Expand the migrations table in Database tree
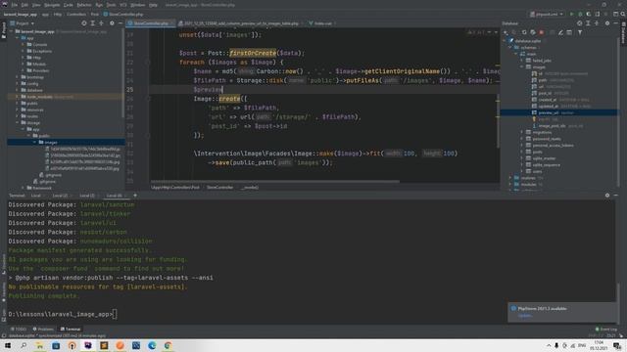 pos(522,132)
